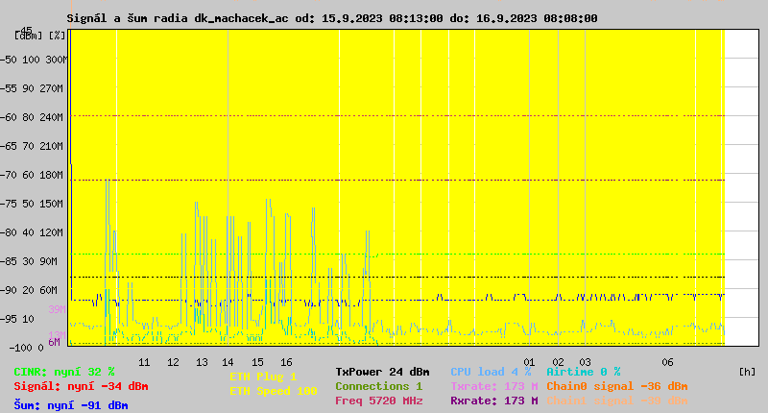The height and width of the screenshot is (413, 768).
Task: Select the '-95 10' axis label row
Action: 18,319
